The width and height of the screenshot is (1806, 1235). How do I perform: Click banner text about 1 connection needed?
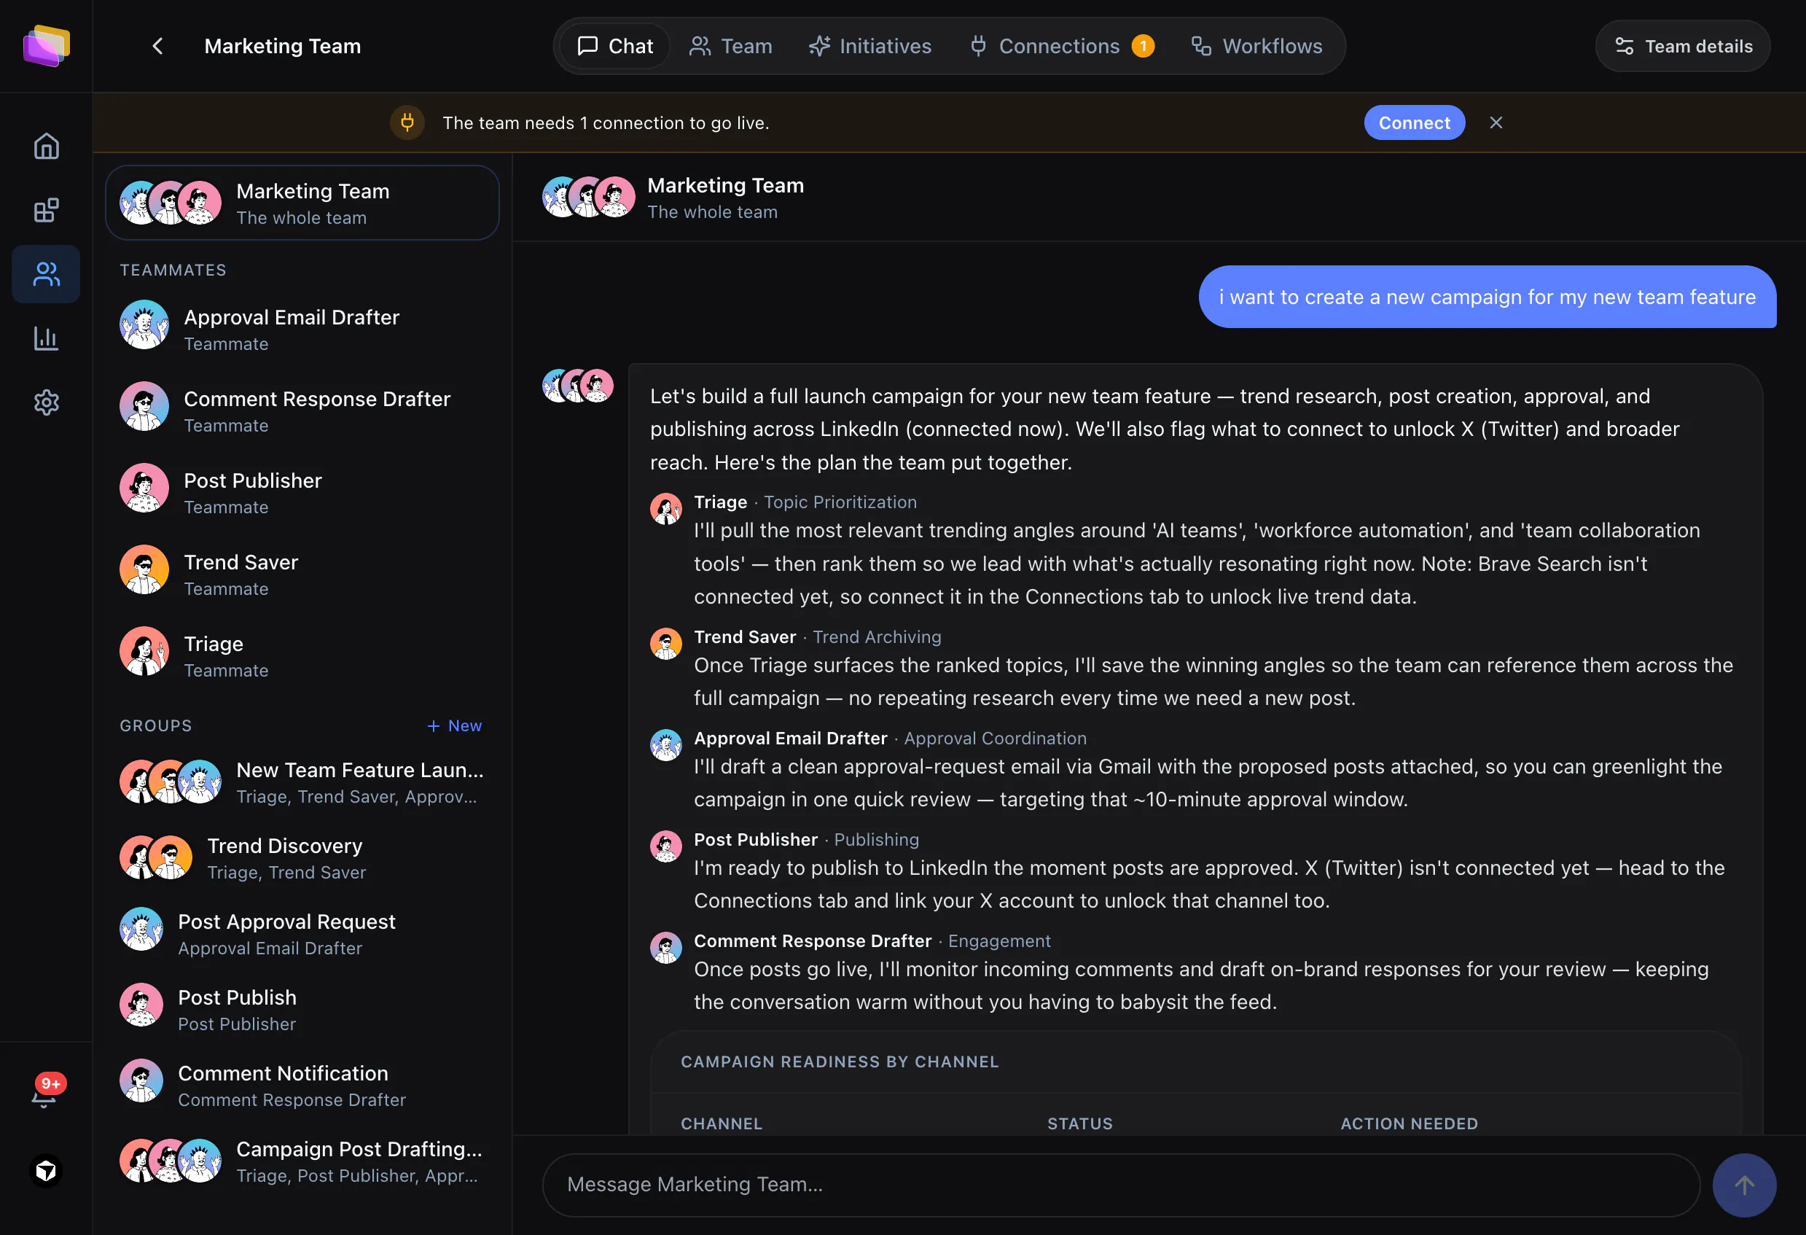point(606,122)
